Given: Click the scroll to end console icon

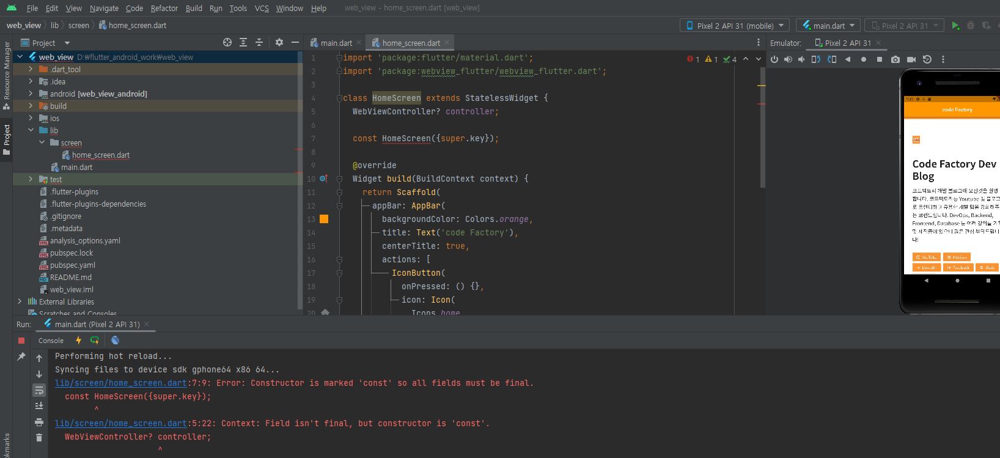Looking at the screenshot, I should coord(39,406).
